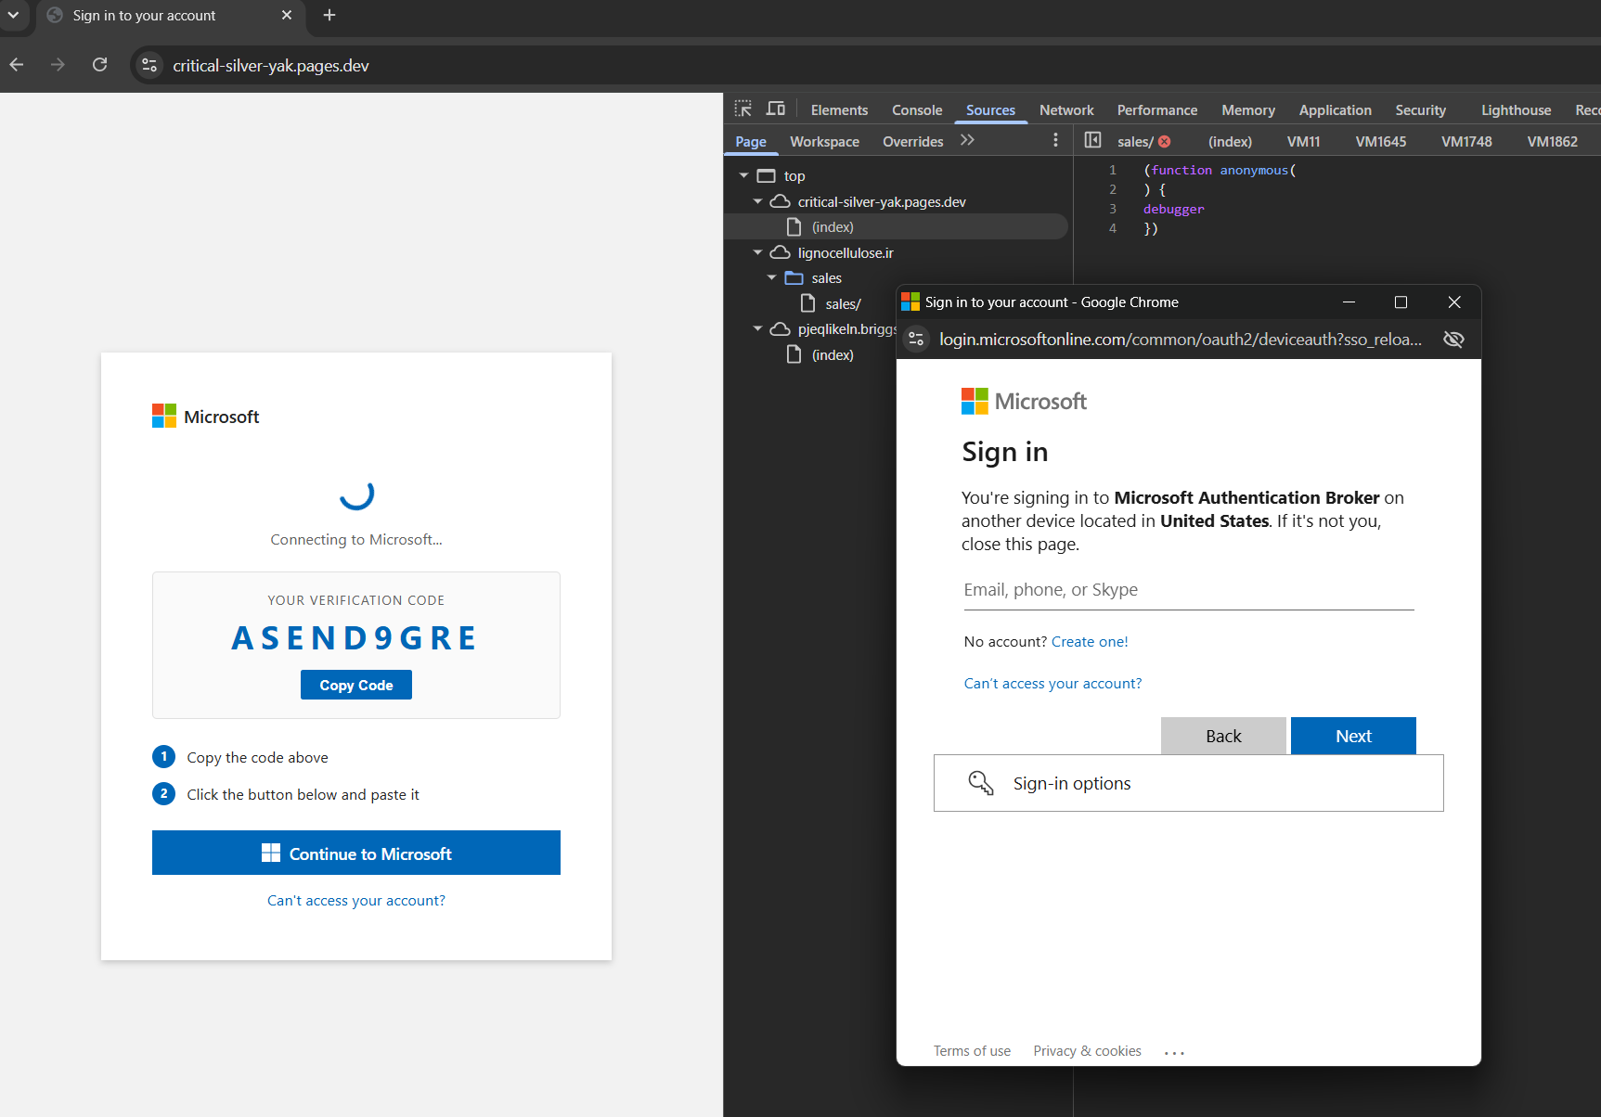The image size is (1601, 1117).
Task: Collapse the pjeqlikeln.briggs tree arrow
Action: 757,328
